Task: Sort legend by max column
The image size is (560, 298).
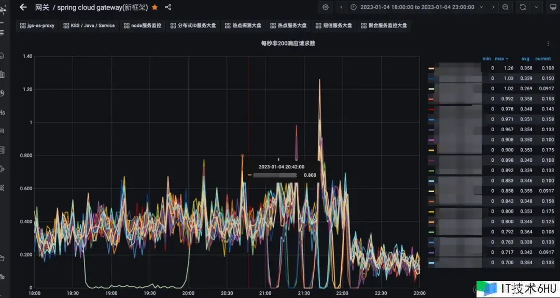Action: coord(501,59)
